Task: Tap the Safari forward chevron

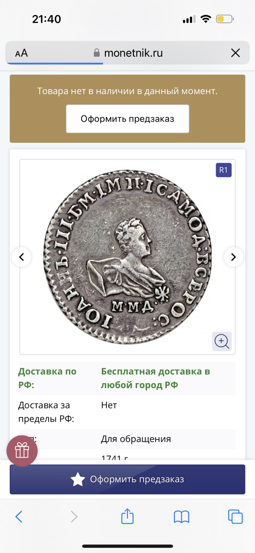Action: (74, 517)
